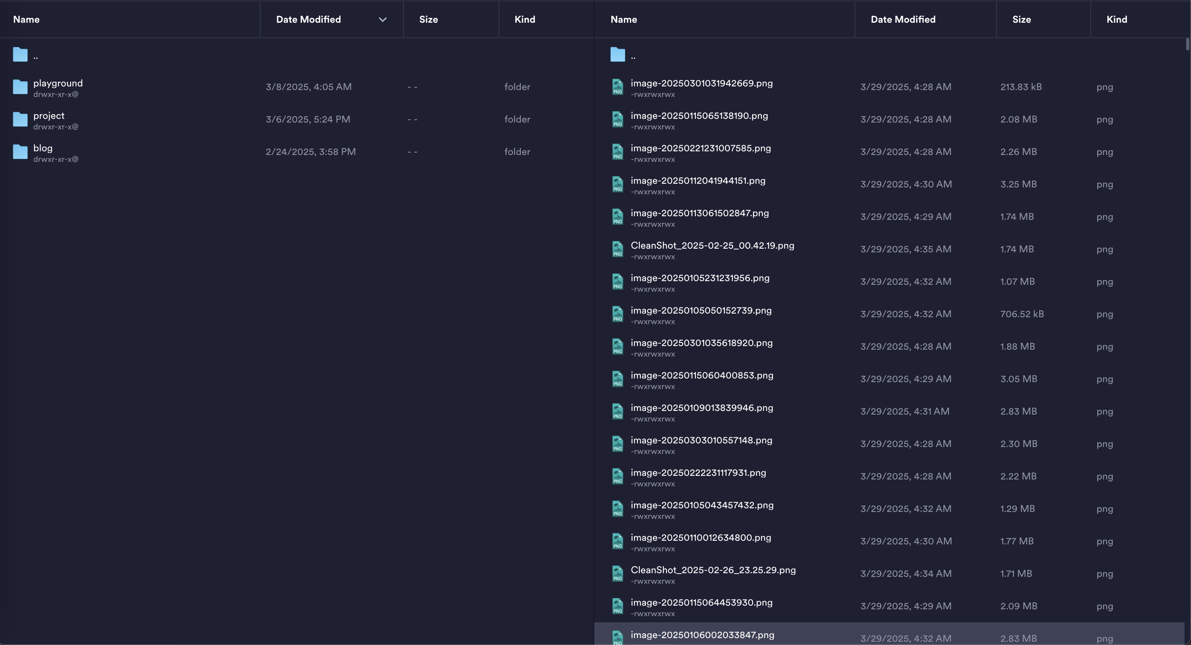Click PNG icon of image-20250105231231956.png
1191x645 pixels.
pyautogui.click(x=618, y=282)
